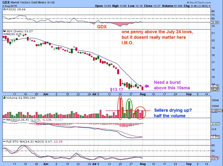The image size is (223, 166).
Task: Click the 28.66 tag on the RSI axis
Action: point(215,22)
